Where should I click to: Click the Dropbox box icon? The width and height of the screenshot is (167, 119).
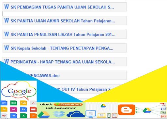coord(59,114)
